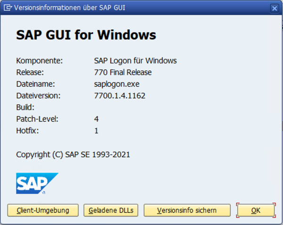Open the Client-Umgebung details
Image resolution: width=283 pixels, height=225 pixels.
[43, 210]
